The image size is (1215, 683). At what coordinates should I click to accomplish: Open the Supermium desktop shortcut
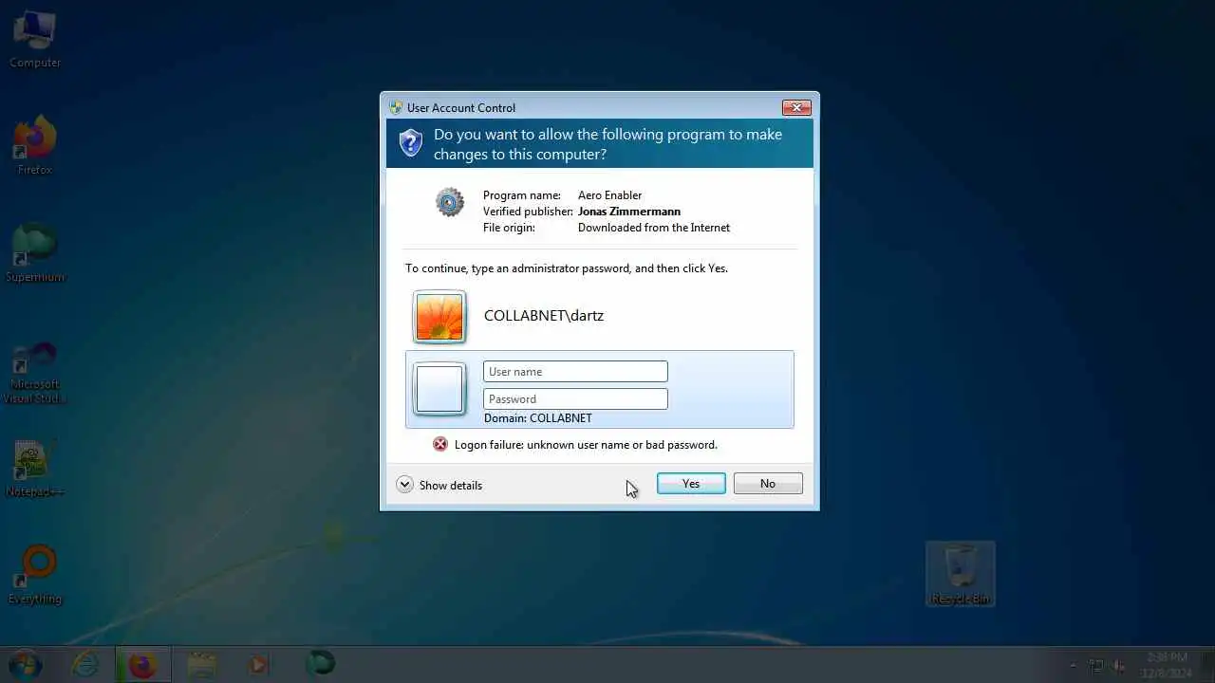(35, 253)
